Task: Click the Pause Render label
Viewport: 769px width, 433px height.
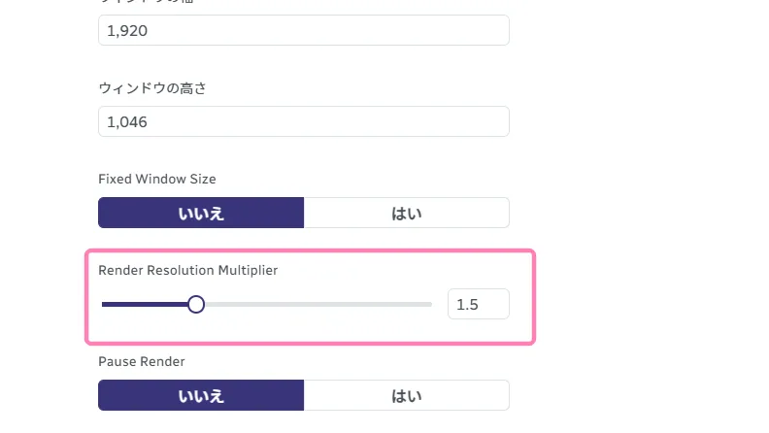Action: coord(142,361)
